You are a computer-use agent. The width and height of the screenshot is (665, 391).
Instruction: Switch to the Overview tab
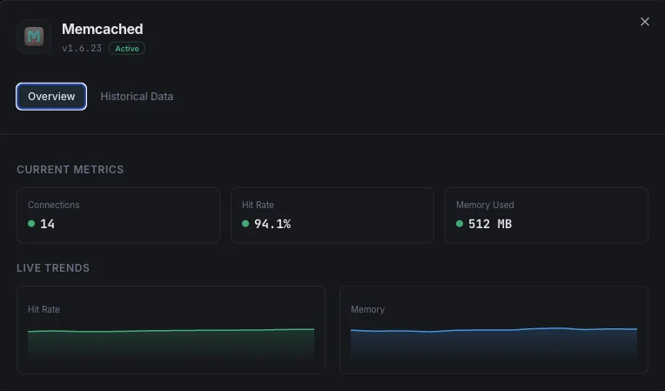click(x=51, y=97)
